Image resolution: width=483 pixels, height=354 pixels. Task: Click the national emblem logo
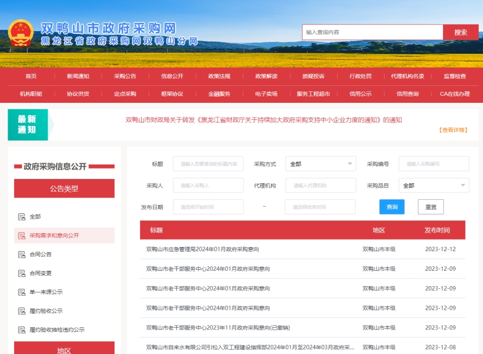tap(21, 33)
